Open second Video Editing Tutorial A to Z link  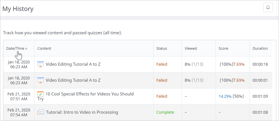73,80
